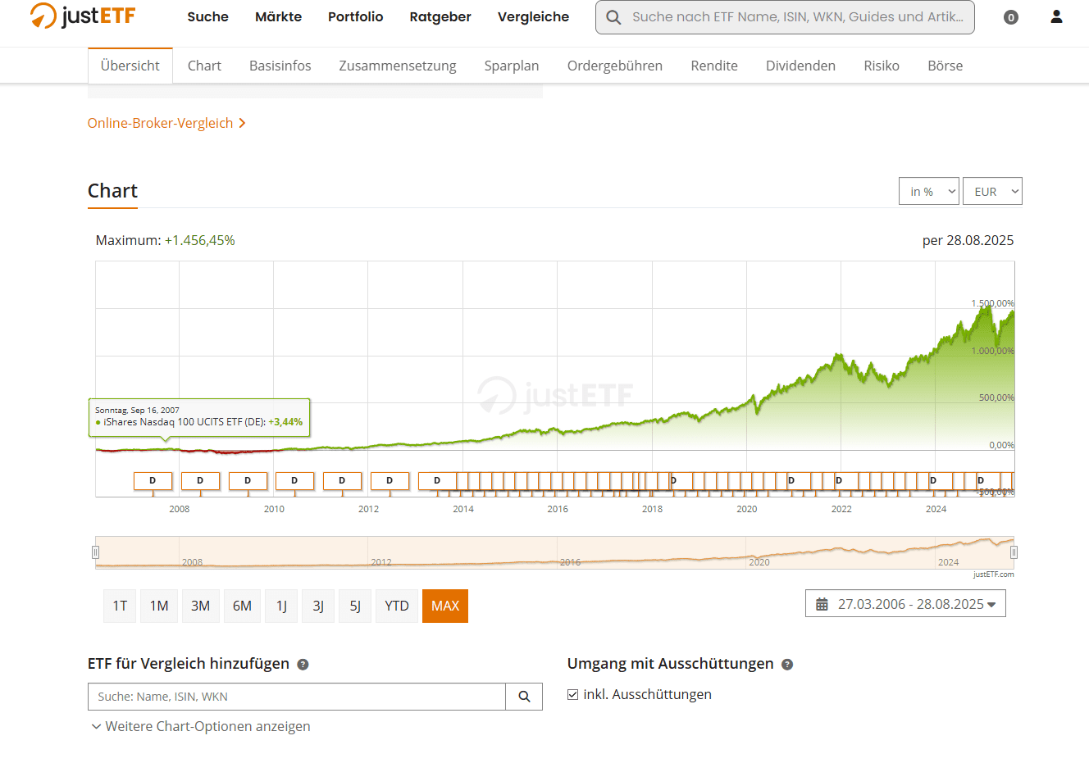This screenshot has width=1089, height=763.
Task: Open the Ratgeber main menu
Action: tap(440, 16)
